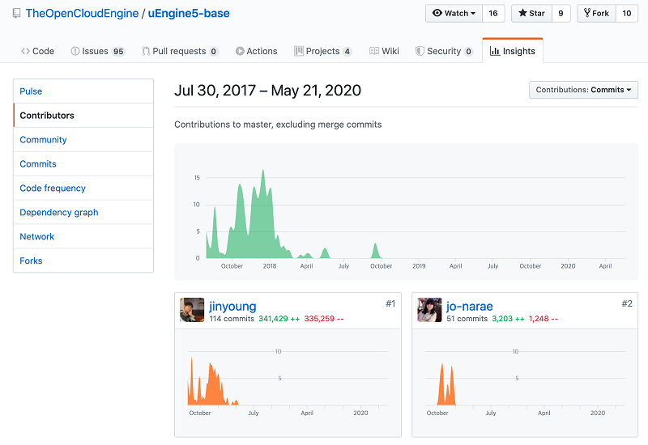The width and height of the screenshot is (648, 445).
Task: Click jo-narae's additions count 3,203 ++
Action: tap(508, 319)
